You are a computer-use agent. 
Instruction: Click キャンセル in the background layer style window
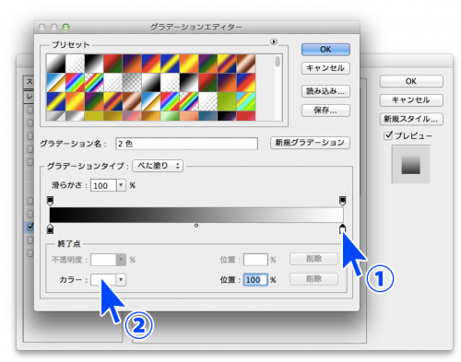click(411, 100)
